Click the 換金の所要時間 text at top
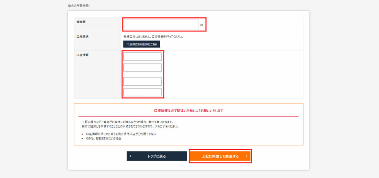The image size is (379, 178). (x=79, y=5)
